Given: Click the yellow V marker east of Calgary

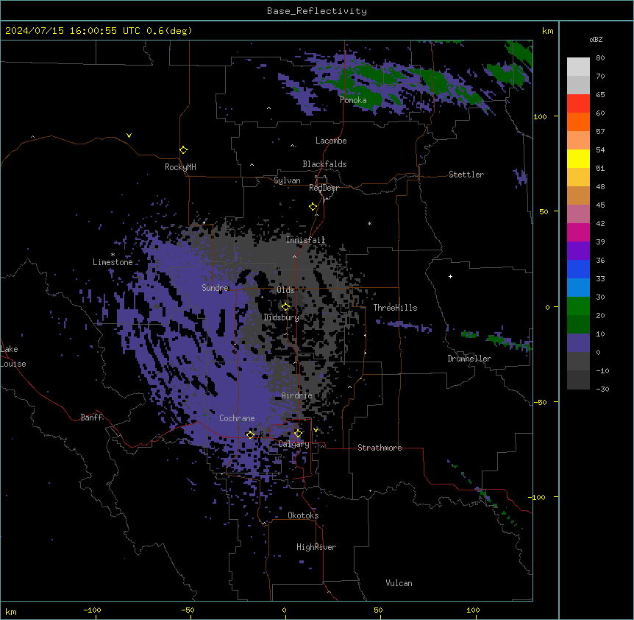Looking at the screenshot, I should coord(316,430).
